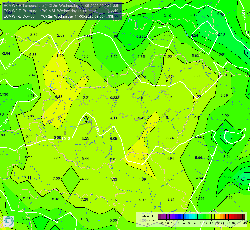Click the Heves county label
The image size is (250, 230).
134,86
